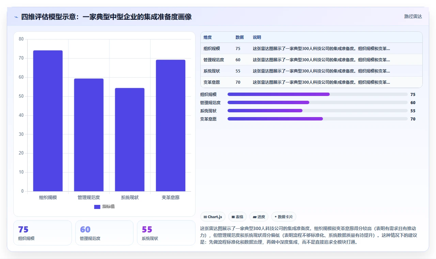
Task: Select the 系统现状 bar in chart
Action: coord(130,140)
